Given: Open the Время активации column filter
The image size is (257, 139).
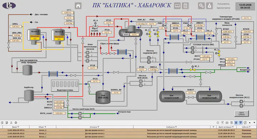Looking at the screenshot, I should pyautogui.click(x=233, y=127).
